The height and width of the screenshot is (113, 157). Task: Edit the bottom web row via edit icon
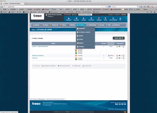point(124,58)
